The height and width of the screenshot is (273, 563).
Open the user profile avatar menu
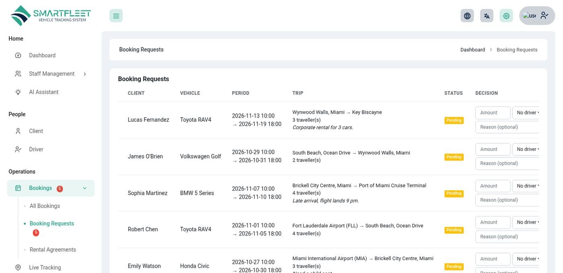click(x=537, y=16)
